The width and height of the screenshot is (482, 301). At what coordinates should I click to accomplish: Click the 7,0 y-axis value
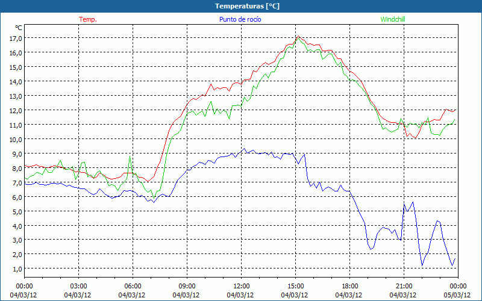tap(17, 183)
